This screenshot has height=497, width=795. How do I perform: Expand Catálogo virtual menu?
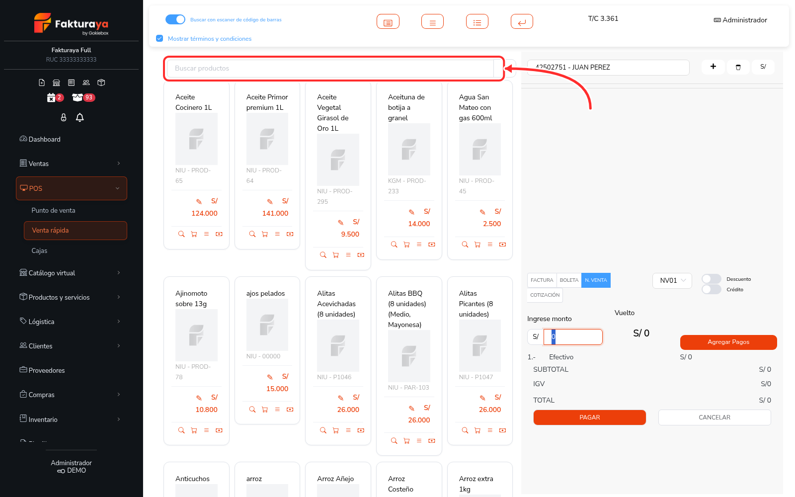point(72,273)
